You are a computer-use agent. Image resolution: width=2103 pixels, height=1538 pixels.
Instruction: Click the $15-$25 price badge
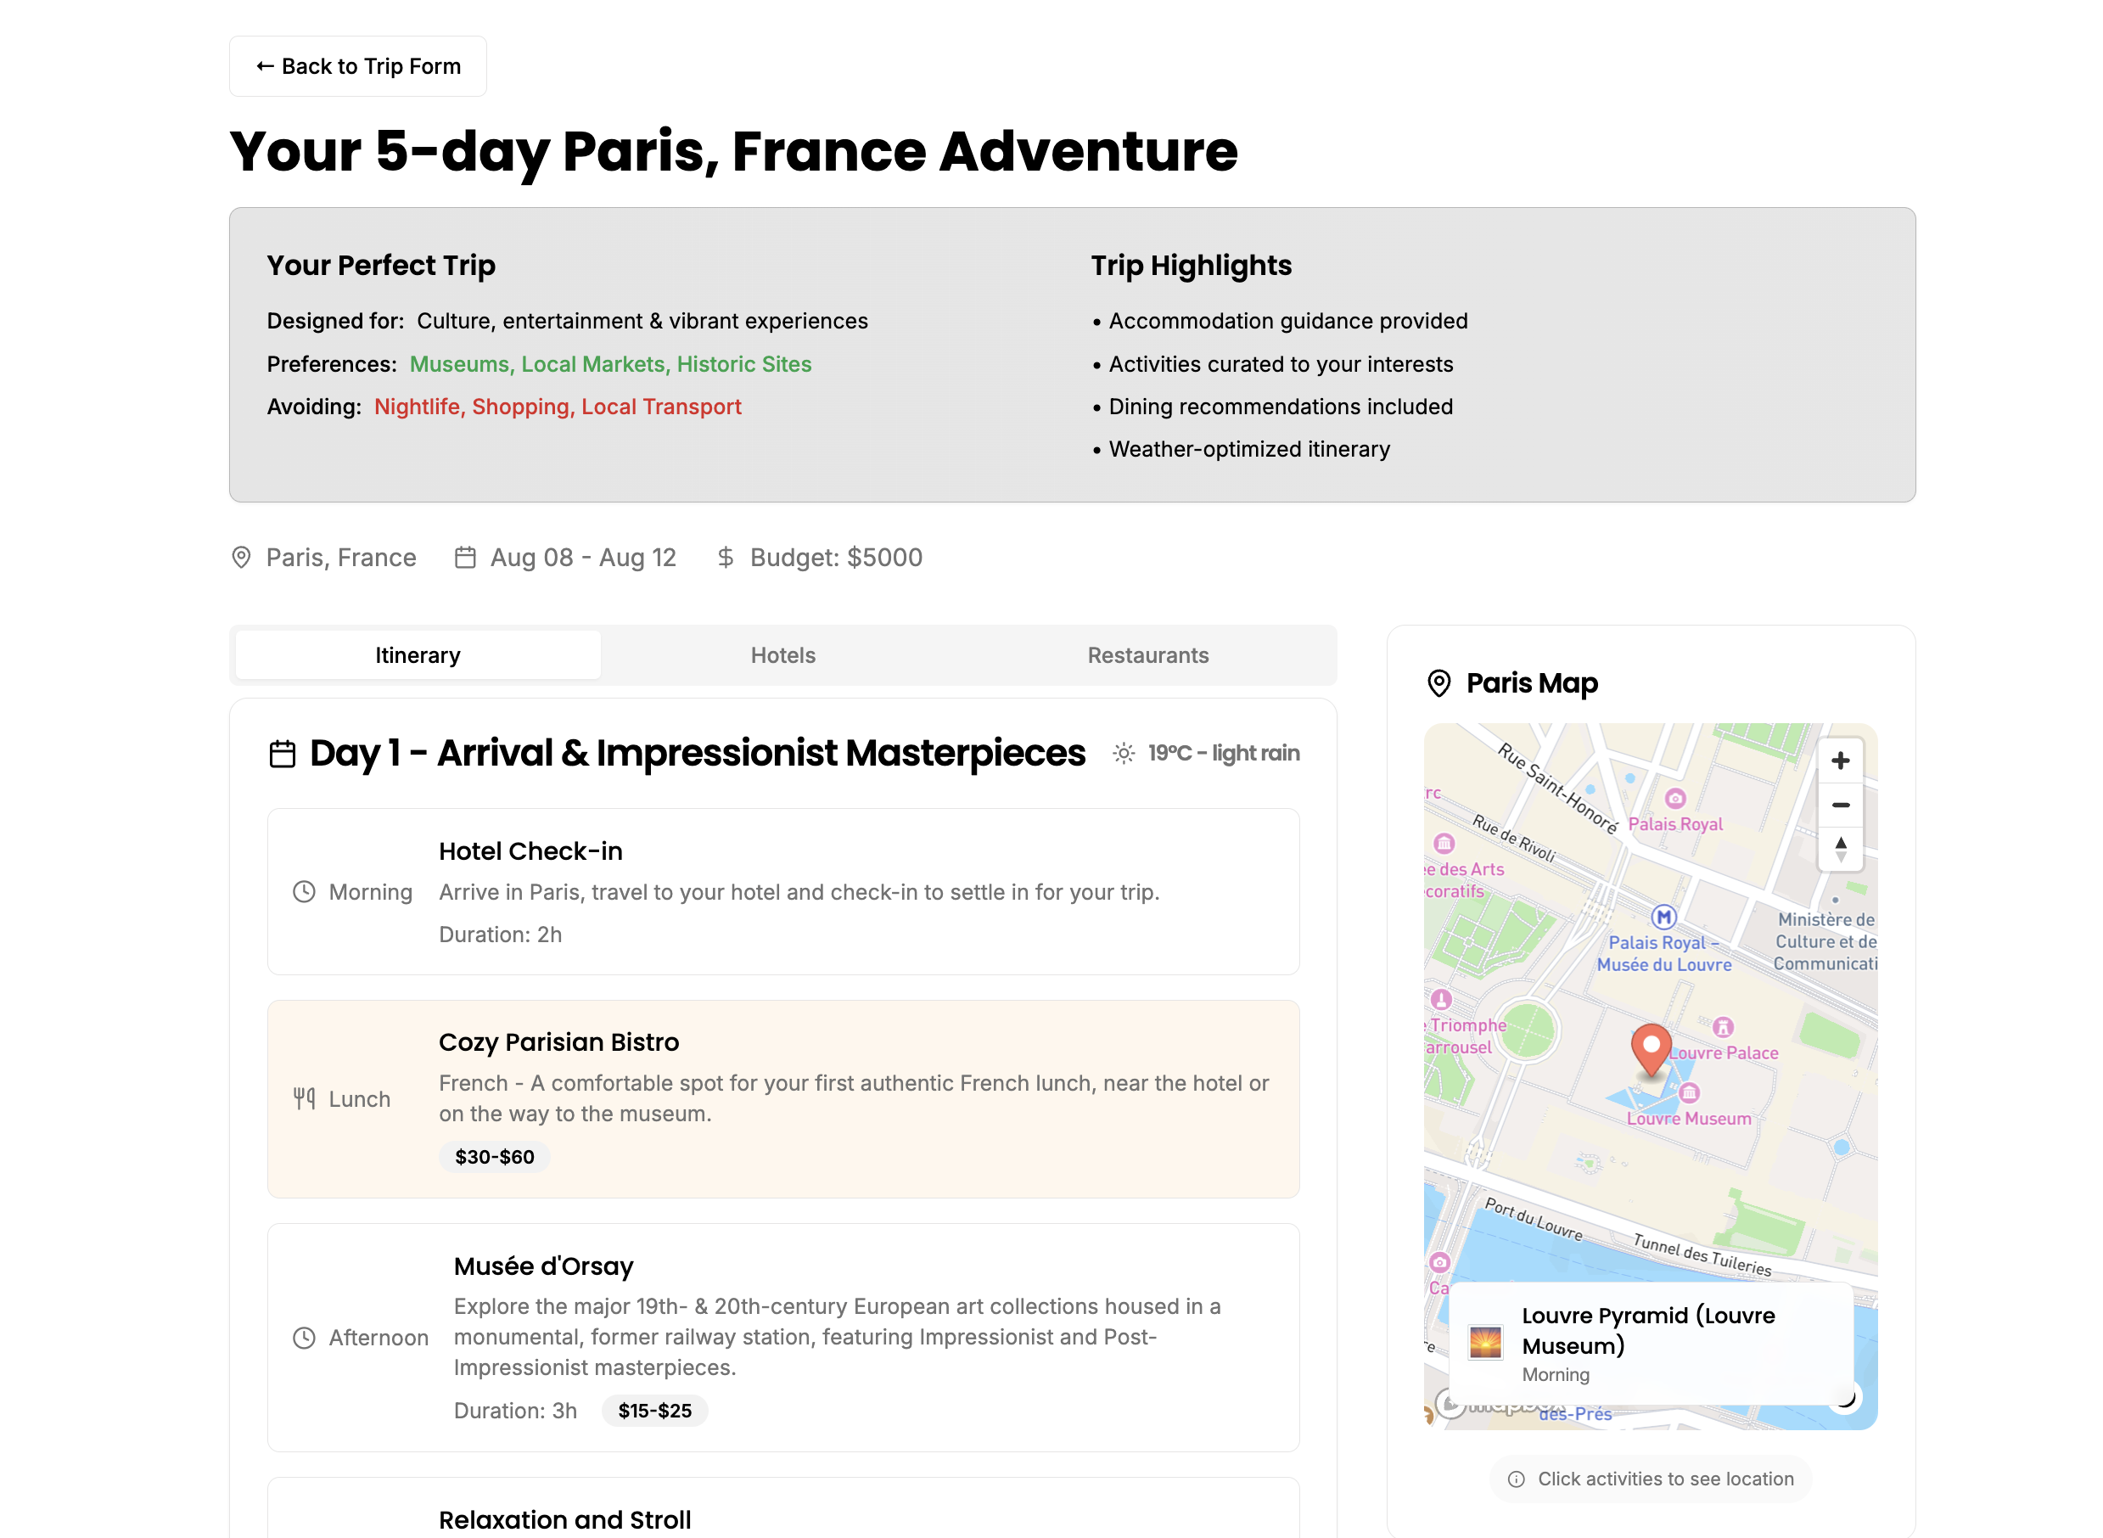(x=653, y=1411)
